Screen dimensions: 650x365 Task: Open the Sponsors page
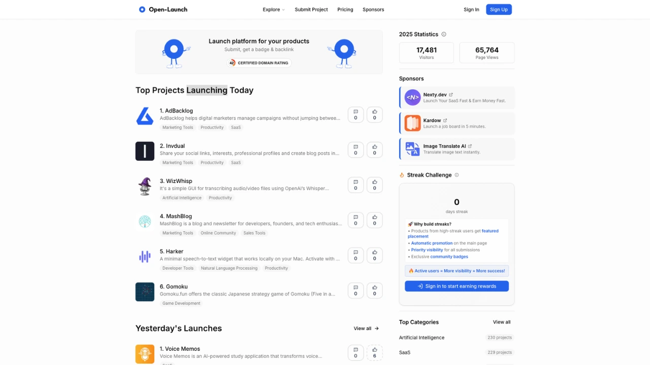click(373, 10)
